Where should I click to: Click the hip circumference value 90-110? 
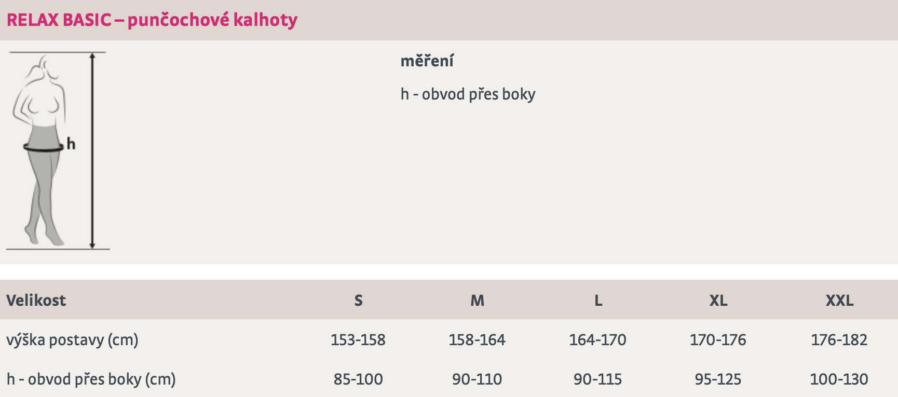(x=477, y=379)
